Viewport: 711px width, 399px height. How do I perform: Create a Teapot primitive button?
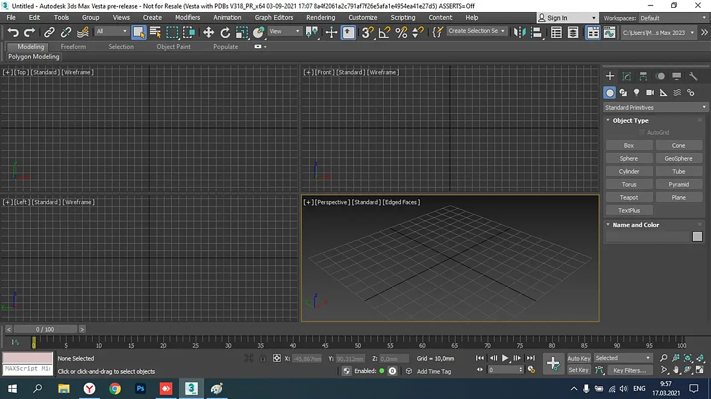[x=629, y=197]
